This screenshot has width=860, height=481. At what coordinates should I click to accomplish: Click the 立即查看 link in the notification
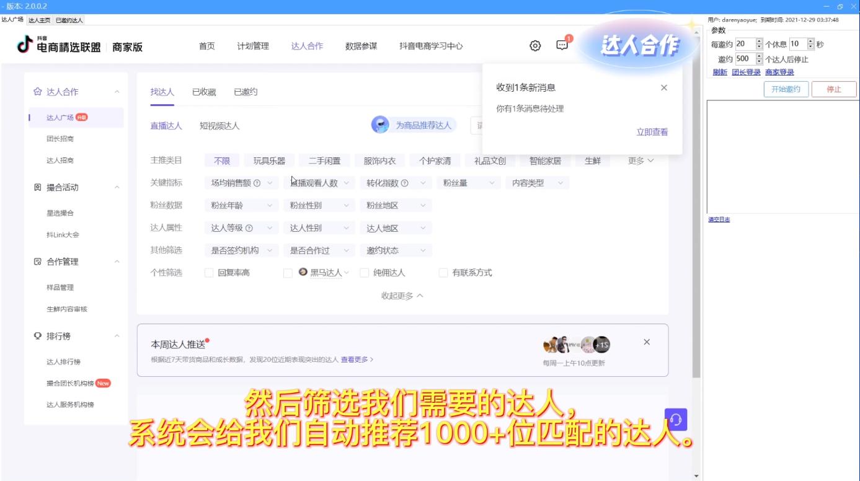tap(652, 131)
